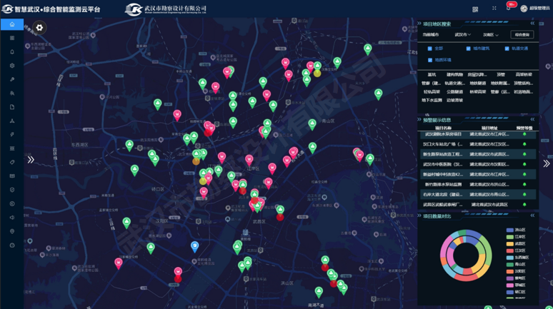
Task: Open the shield check sidebar icon
Action: (12, 190)
